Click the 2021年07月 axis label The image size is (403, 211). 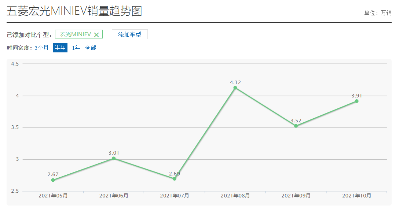[175, 196]
